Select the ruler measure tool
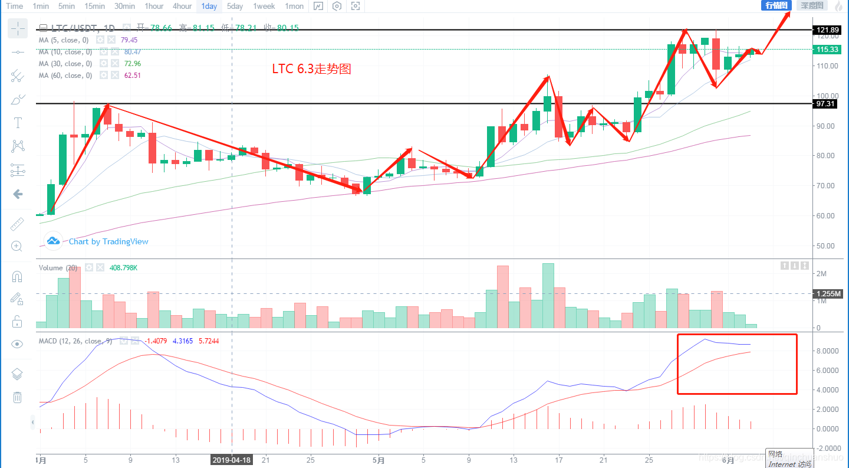Image resolution: width=849 pixels, height=468 pixels. [18, 224]
